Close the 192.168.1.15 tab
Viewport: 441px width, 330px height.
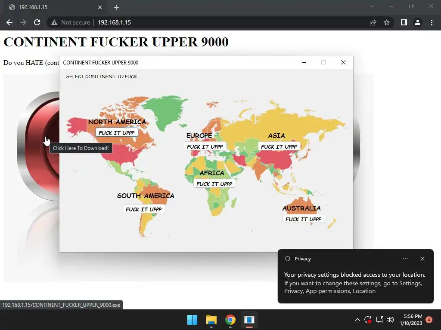click(100, 7)
